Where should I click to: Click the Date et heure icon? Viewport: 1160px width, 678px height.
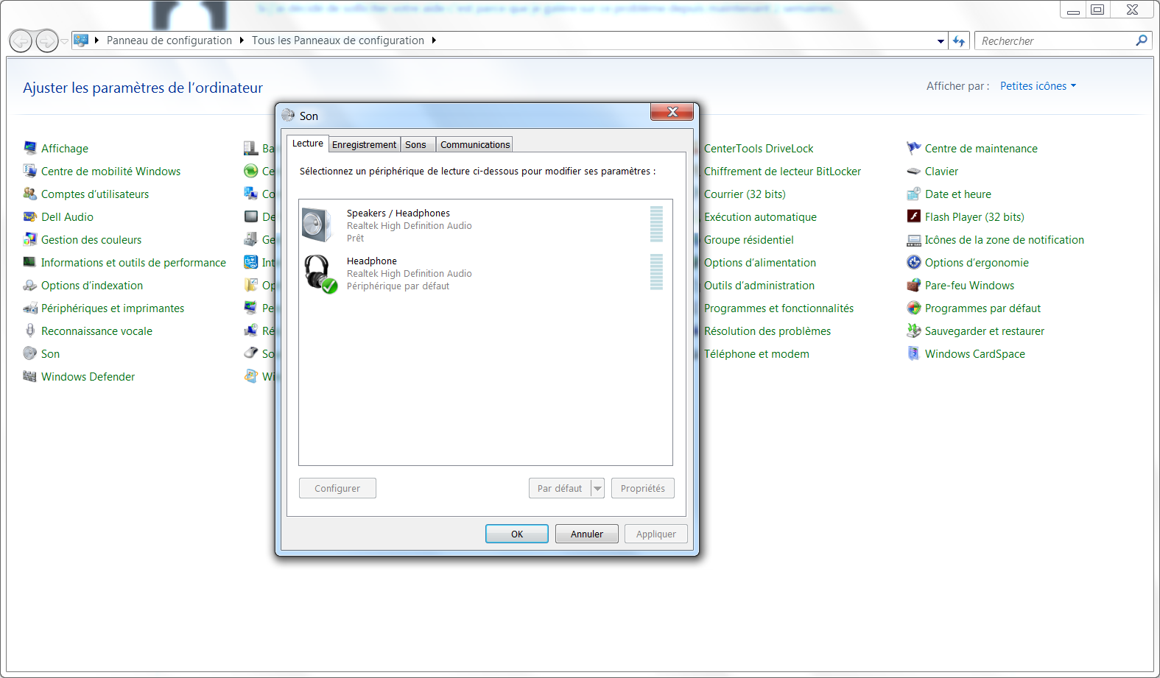(x=913, y=194)
